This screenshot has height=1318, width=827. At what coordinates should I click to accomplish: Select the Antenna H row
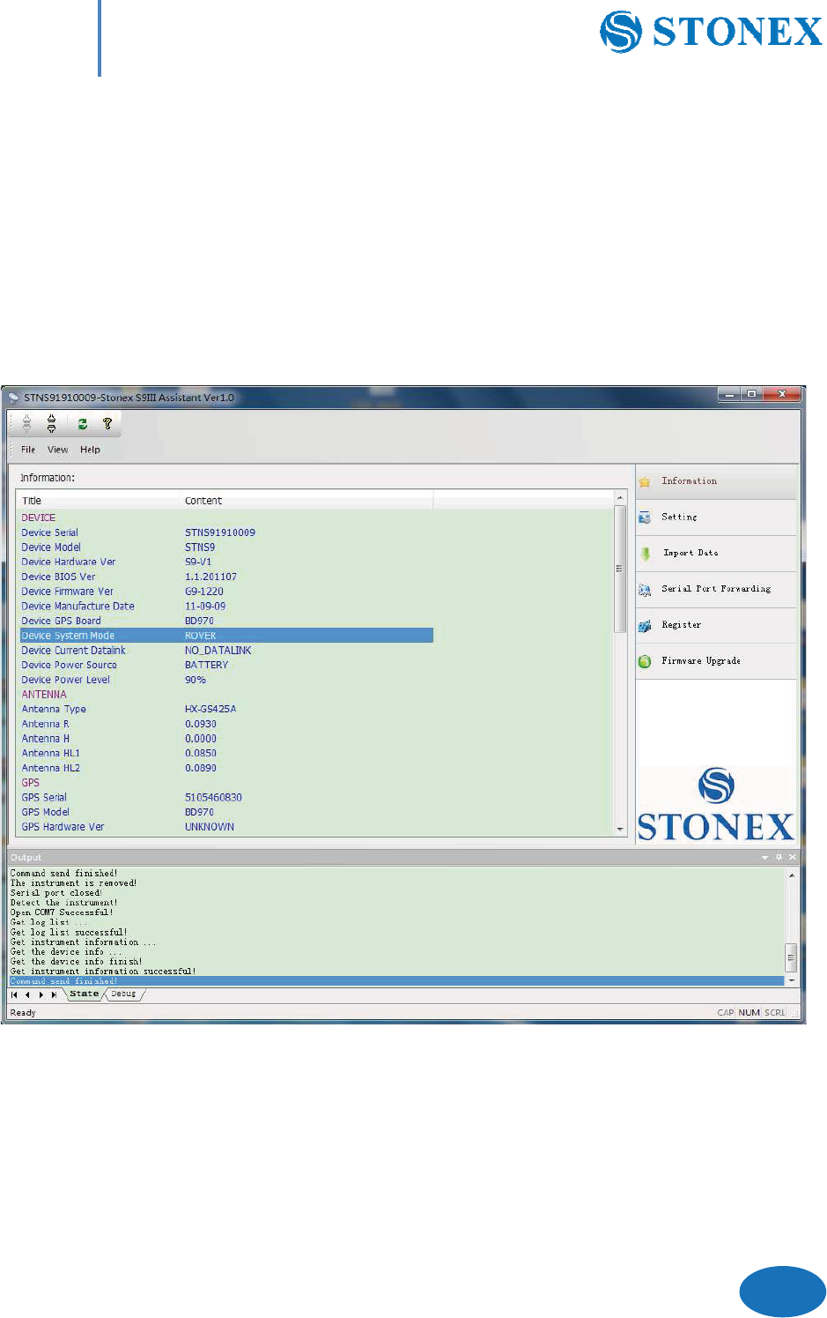tap(225, 739)
